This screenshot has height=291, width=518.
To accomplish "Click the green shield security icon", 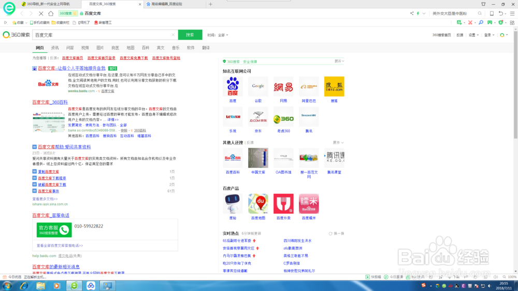I will pos(501,22).
